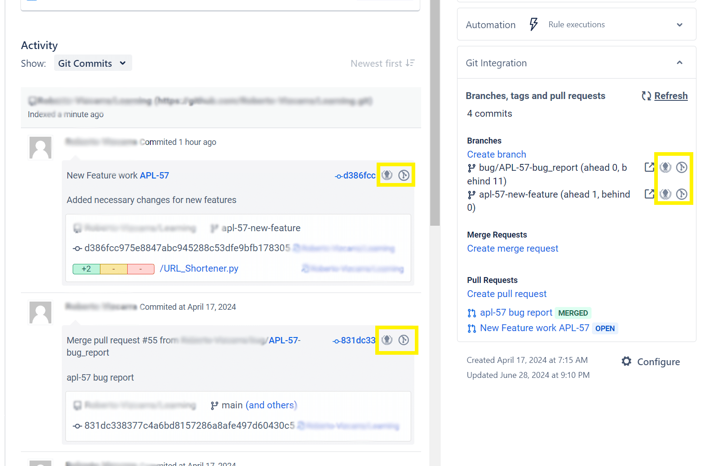This screenshot has width=706, height=466.
Task: Open APL-57 issue link in New Feature commit
Action: [154, 175]
